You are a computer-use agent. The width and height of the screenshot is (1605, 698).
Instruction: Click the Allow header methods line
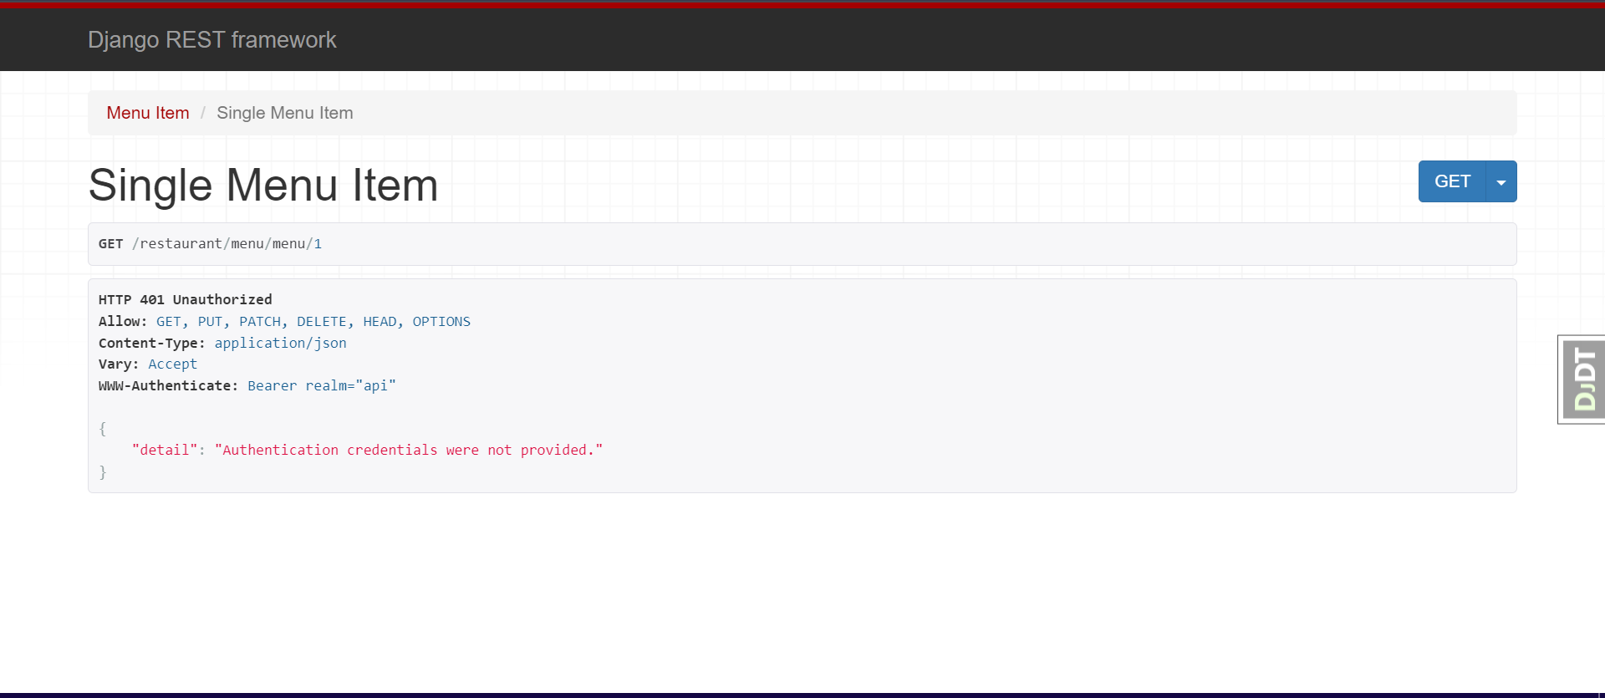[x=284, y=321]
